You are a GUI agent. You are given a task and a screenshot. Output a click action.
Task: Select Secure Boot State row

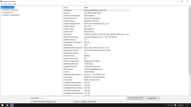pyautogui.click(x=97, y=58)
